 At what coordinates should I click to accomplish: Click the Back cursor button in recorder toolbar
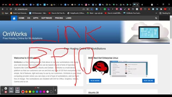click(11, 90)
